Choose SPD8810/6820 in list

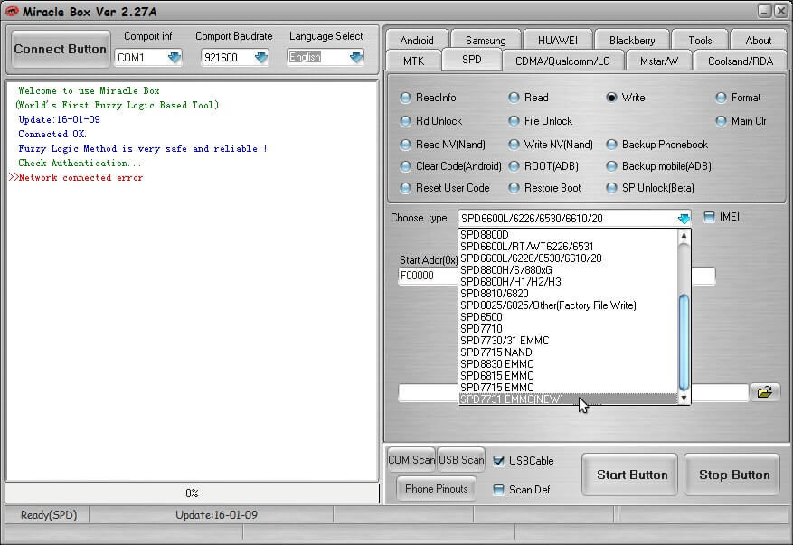point(568,294)
